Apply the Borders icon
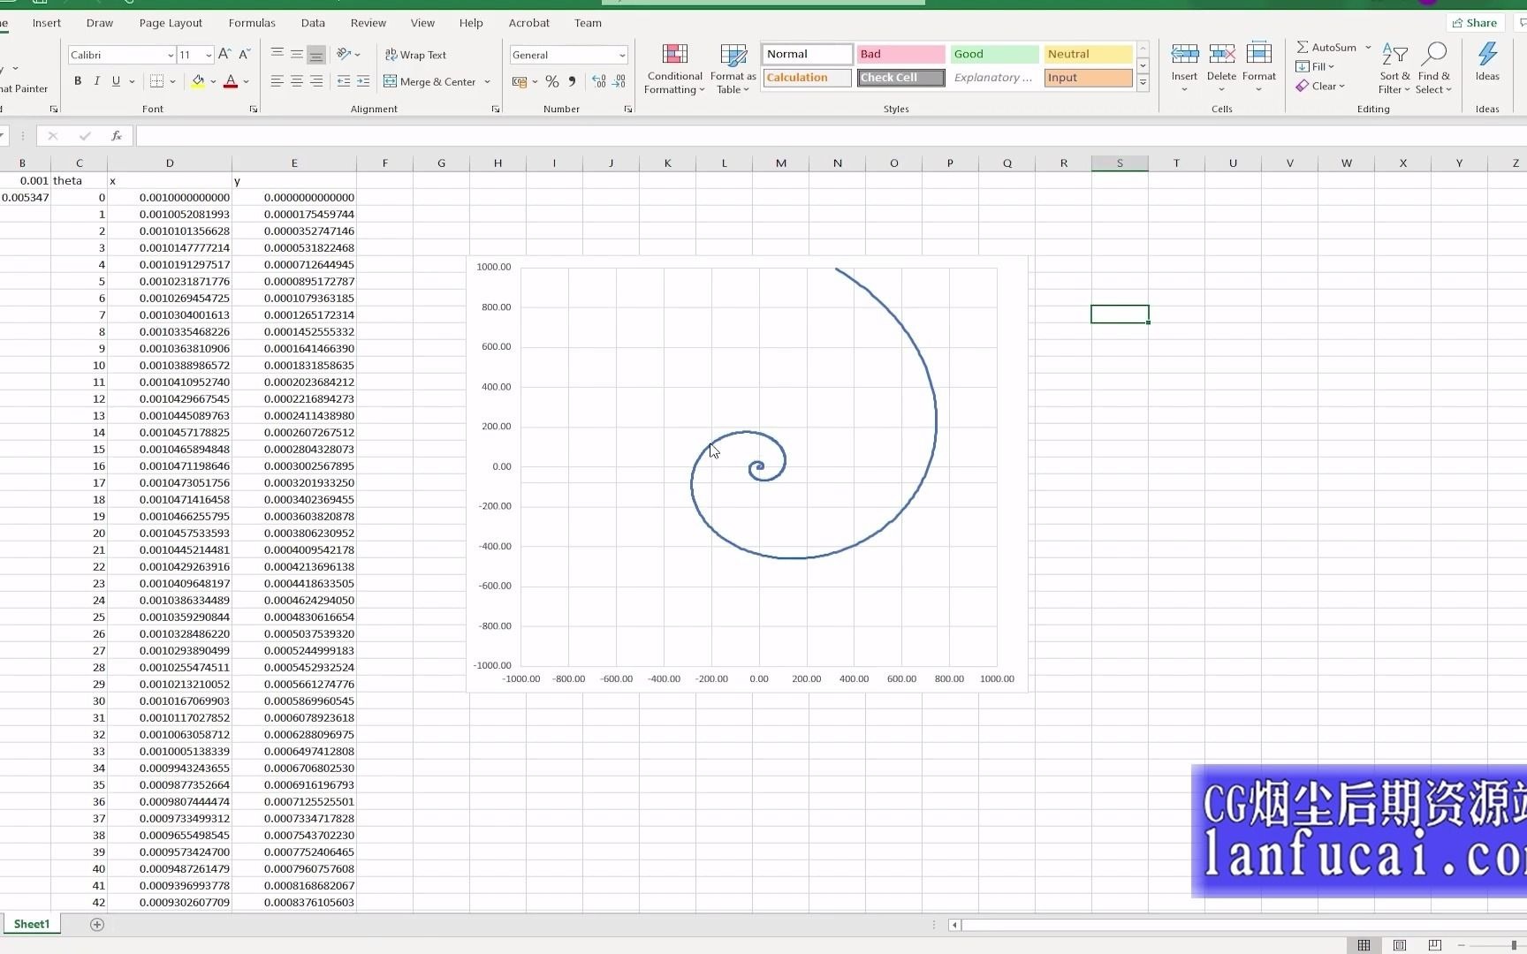 (x=156, y=81)
